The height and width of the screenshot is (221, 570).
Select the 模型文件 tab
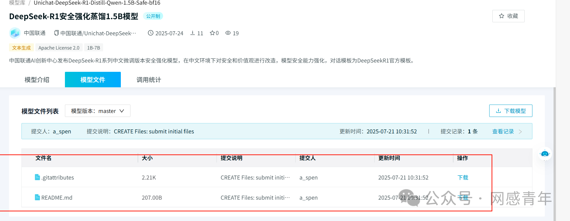(93, 80)
